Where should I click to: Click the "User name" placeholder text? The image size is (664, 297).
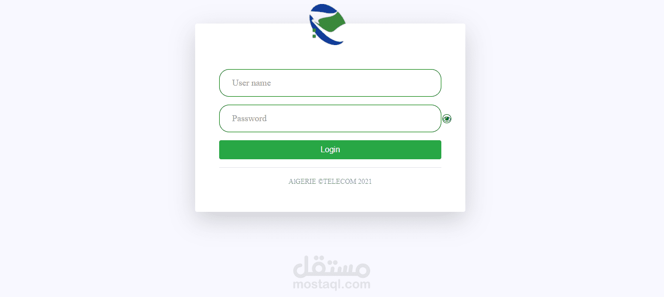pyautogui.click(x=251, y=83)
